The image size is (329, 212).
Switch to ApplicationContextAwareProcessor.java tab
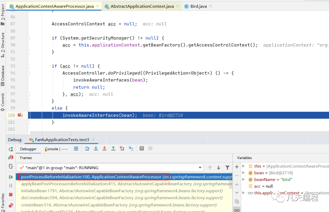(x=54, y=6)
